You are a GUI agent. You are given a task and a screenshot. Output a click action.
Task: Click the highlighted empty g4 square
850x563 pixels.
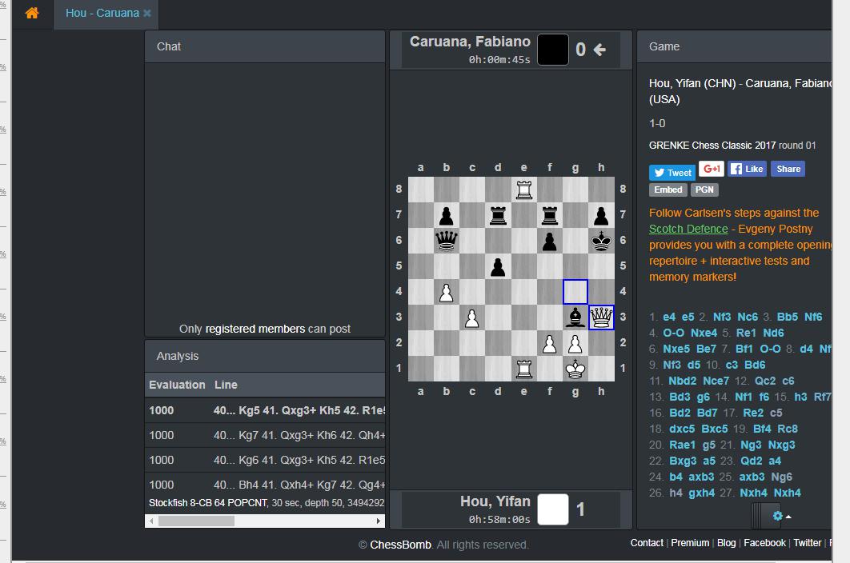[575, 292]
